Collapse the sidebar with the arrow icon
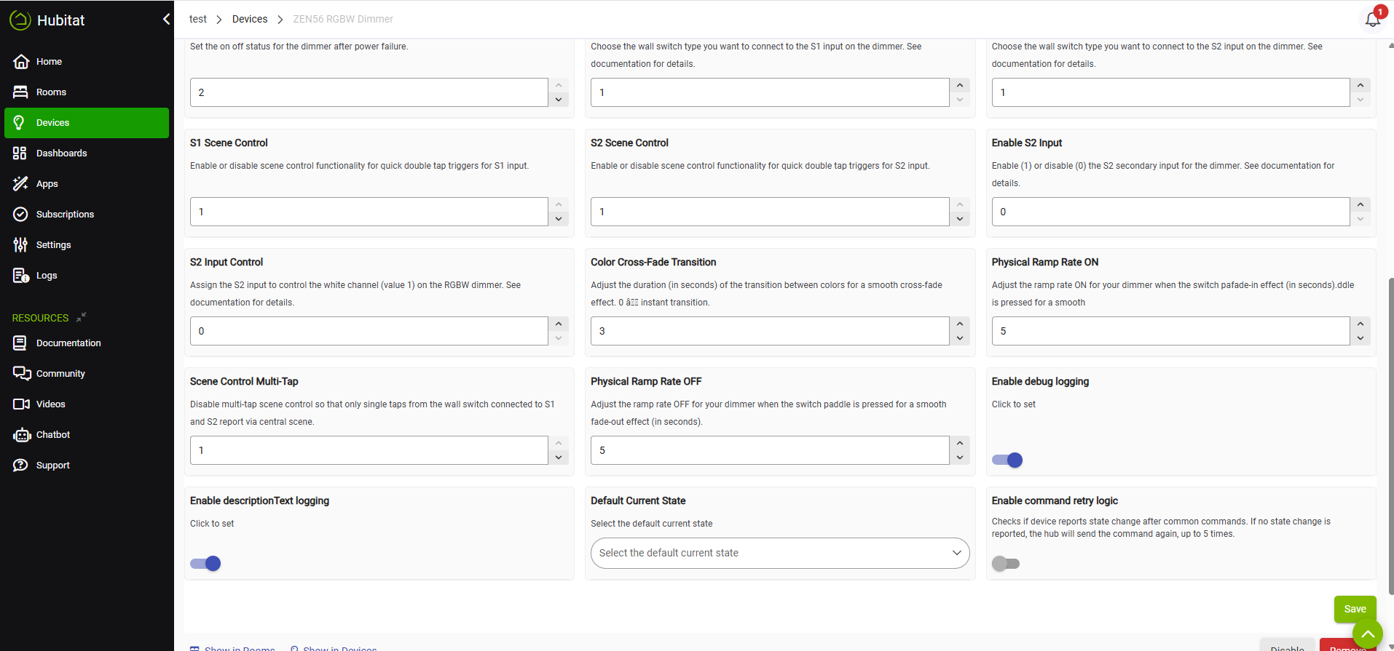The width and height of the screenshot is (1394, 651). (x=166, y=19)
